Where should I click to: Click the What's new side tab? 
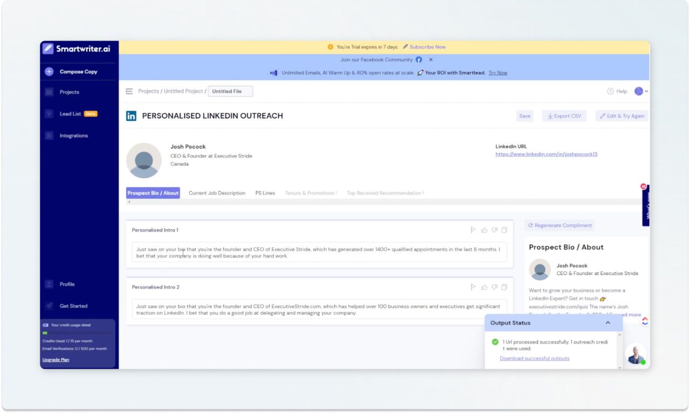tap(645, 206)
